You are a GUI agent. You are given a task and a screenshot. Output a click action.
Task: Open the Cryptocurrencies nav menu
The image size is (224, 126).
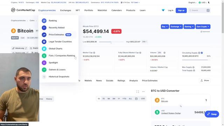point(47,10)
